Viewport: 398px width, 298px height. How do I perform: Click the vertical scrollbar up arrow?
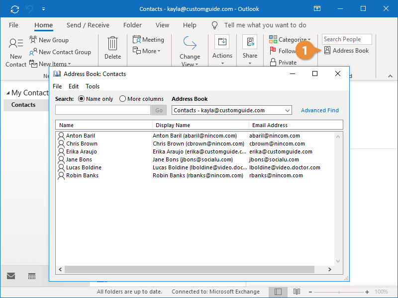[338, 137]
